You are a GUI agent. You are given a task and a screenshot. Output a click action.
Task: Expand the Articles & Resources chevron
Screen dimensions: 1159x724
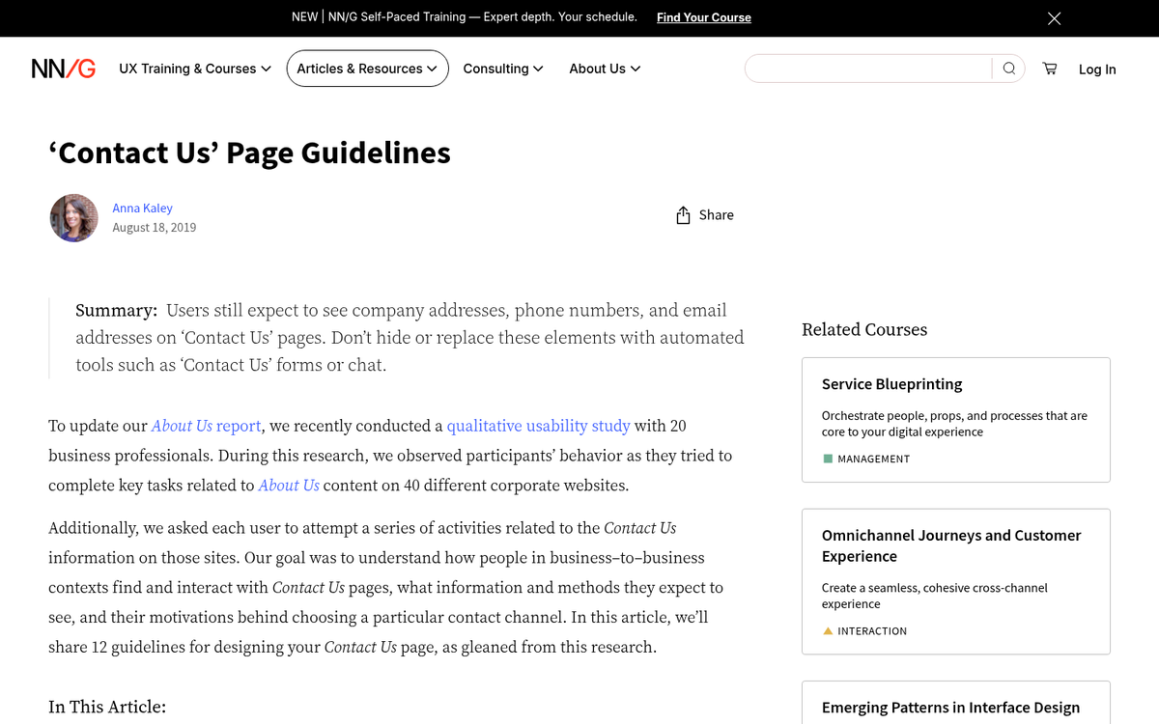click(x=435, y=68)
